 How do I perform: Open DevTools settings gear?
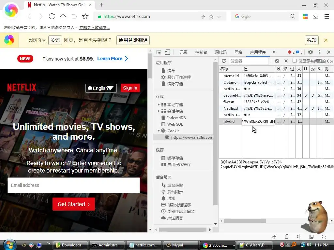tap(311, 52)
